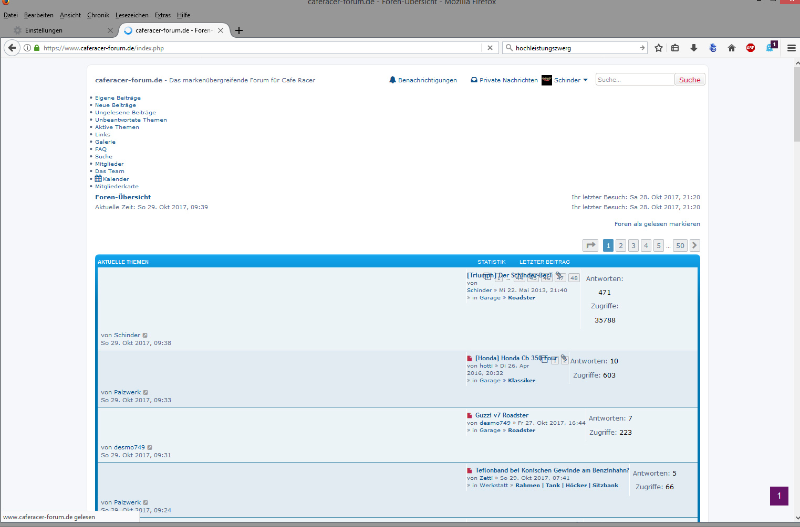Viewport: 800px width, 527px height.
Task: Click Private Nachrichten inbox icon
Action: [x=474, y=80]
